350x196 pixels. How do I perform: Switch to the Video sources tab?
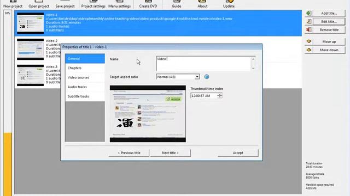click(x=85, y=77)
